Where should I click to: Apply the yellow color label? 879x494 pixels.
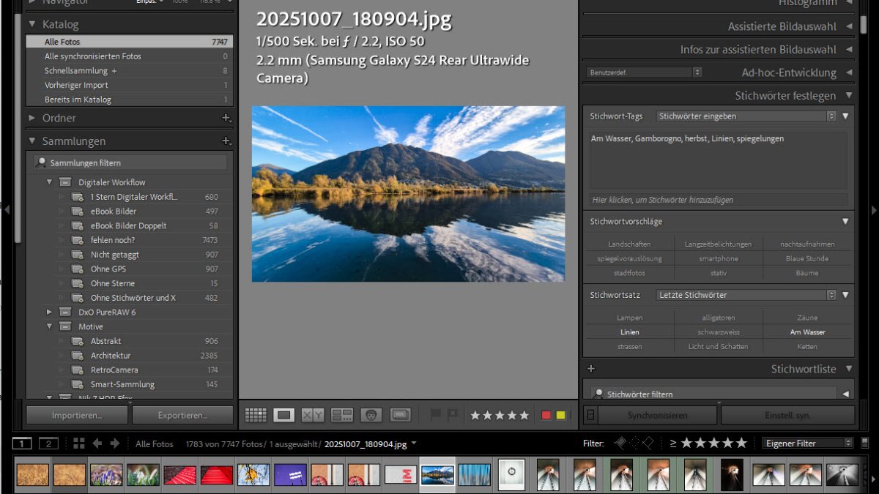561,415
